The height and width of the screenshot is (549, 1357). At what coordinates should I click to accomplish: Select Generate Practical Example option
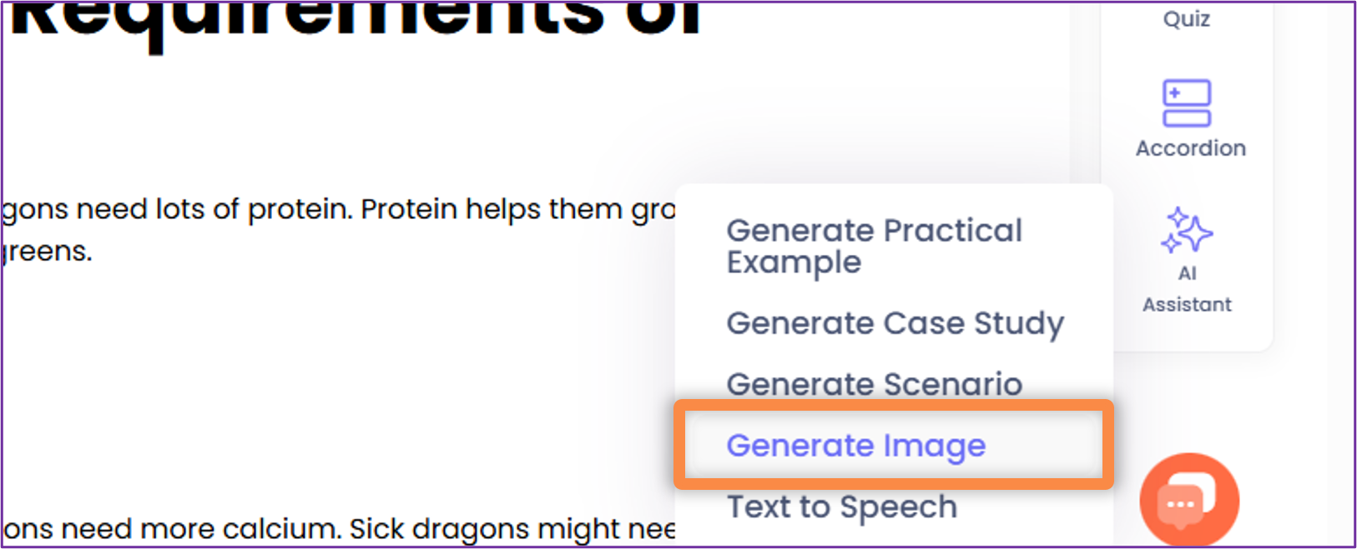click(874, 246)
